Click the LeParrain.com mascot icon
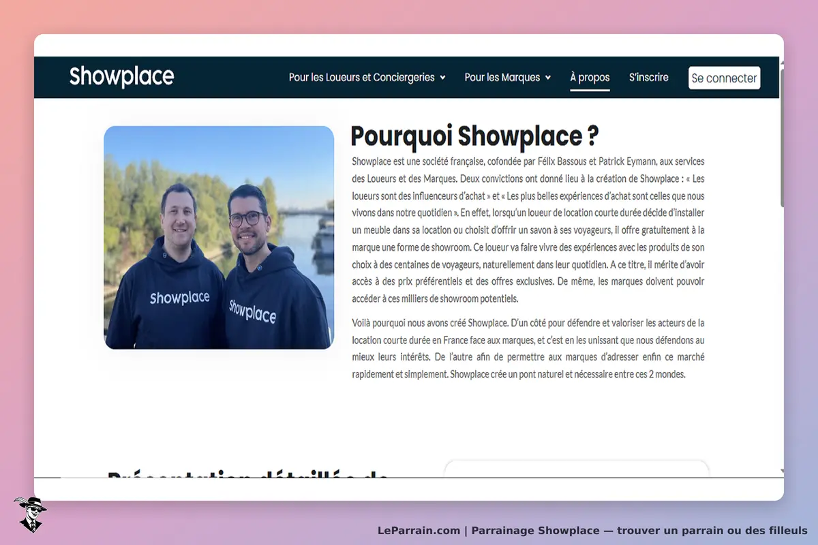The height and width of the screenshot is (545, 818). point(30,514)
